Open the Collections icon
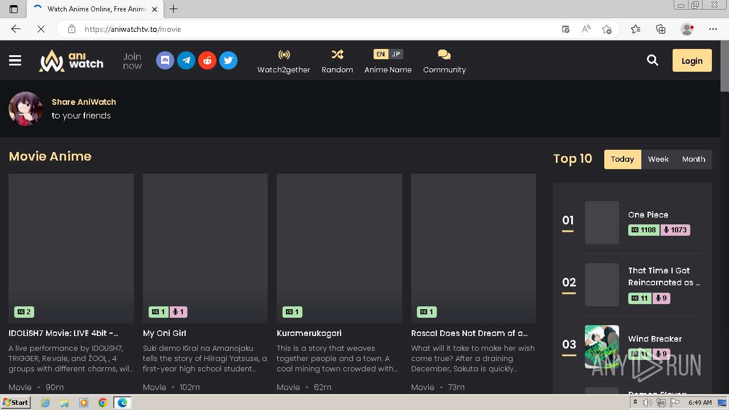Viewport: 729px width, 410px height. (x=661, y=29)
